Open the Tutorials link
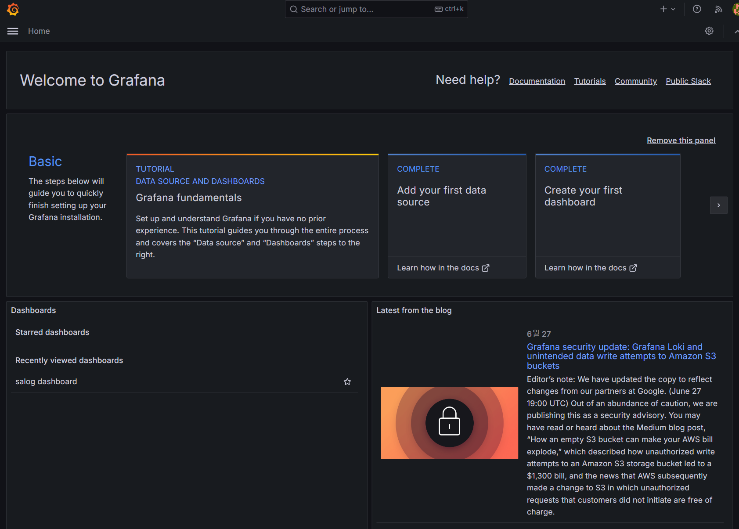The width and height of the screenshot is (739, 529). pyautogui.click(x=590, y=81)
